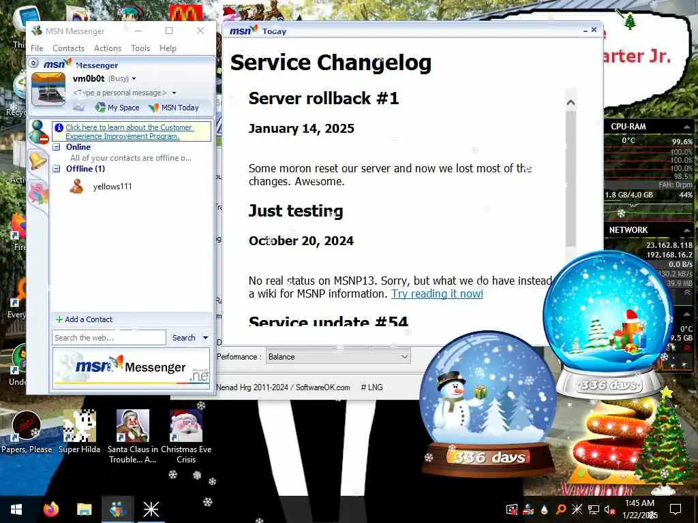Click the scroll up arrow in MSN Today
Viewport: 698px width, 523px height.
tap(571, 103)
